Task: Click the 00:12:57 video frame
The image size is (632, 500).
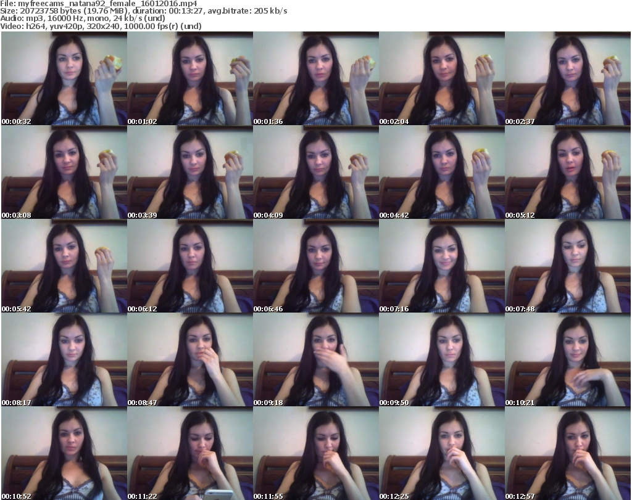Action: pos(568,453)
